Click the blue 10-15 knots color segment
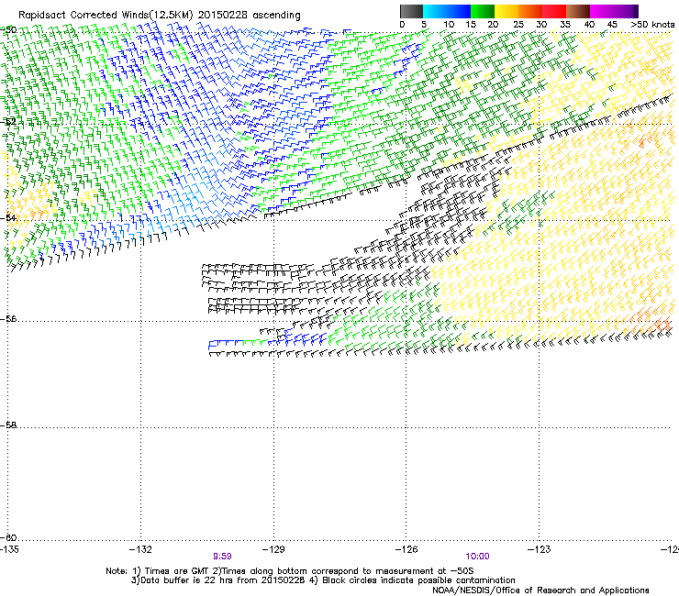This screenshot has height=596, width=679. tap(459, 11)
